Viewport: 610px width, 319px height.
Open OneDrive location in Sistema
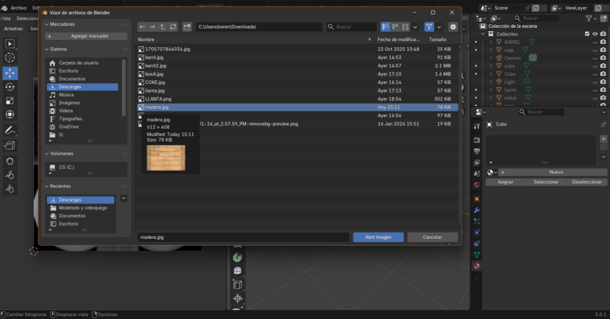[x=69, y=127]
